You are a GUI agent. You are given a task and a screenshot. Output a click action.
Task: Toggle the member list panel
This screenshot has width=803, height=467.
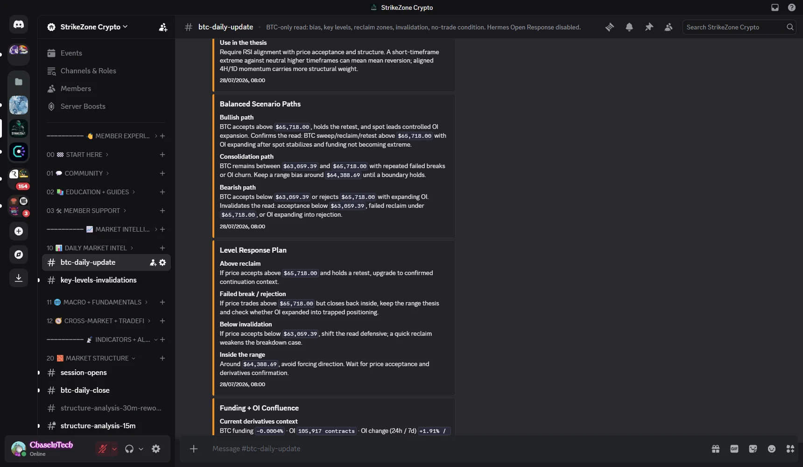pos(669,27)
